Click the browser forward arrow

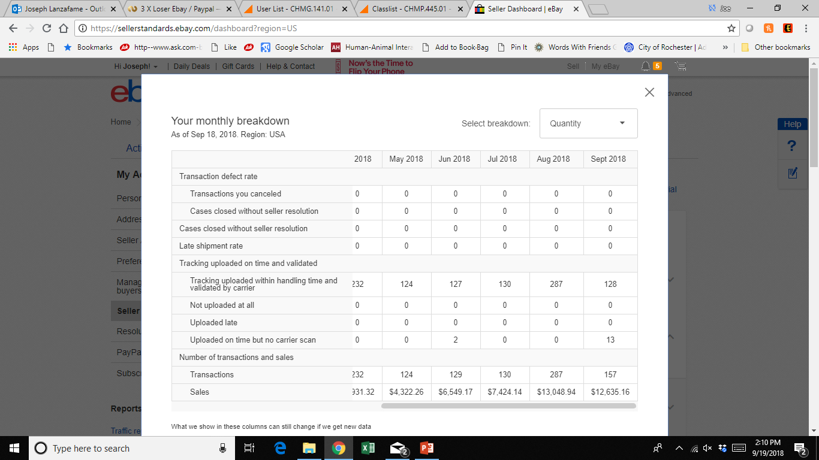(31, 28)
